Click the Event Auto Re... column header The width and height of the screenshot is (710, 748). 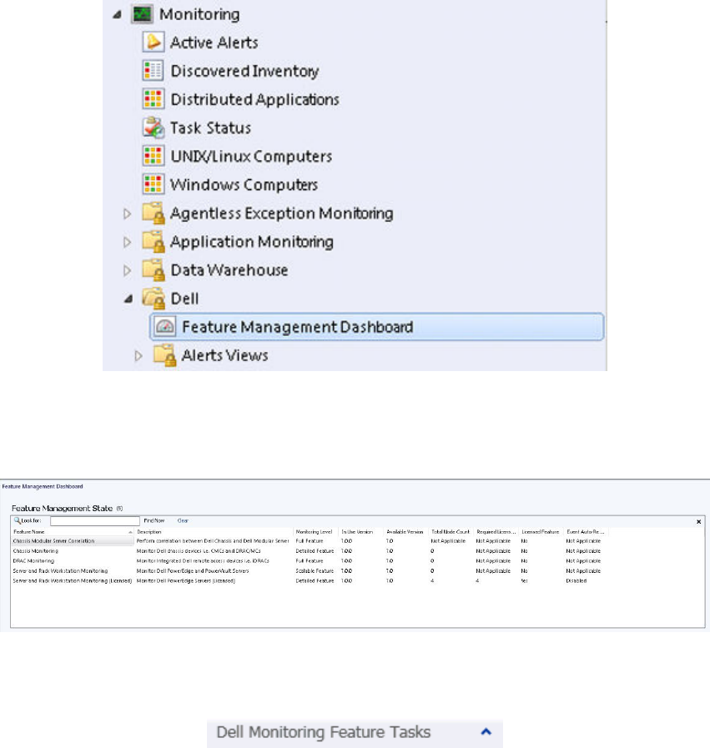click(586, 531)
